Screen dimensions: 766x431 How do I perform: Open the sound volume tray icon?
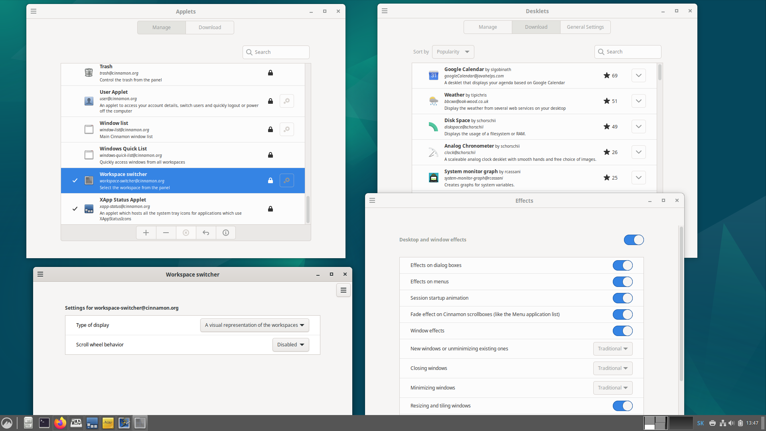[x=731, y=423]
